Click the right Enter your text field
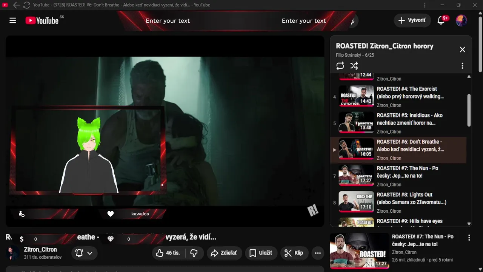The height and width of the screenshot is (272, 483). click(304, 21)
